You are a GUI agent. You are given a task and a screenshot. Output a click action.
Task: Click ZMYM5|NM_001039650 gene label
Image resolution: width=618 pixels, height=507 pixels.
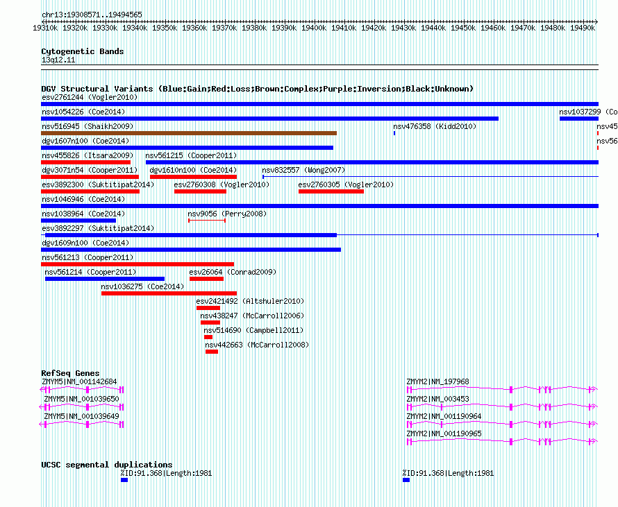[81, 399]
